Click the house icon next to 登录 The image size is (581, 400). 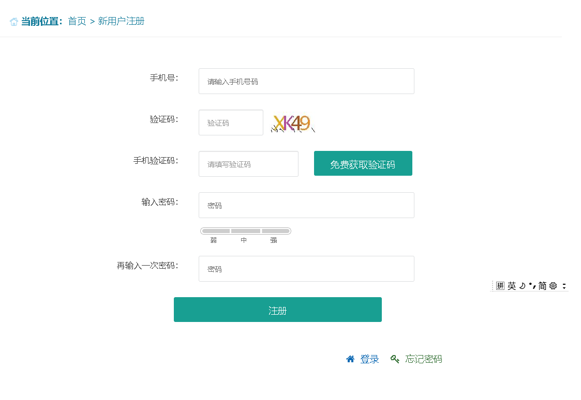pyautogui.click(x=350, y=359)
